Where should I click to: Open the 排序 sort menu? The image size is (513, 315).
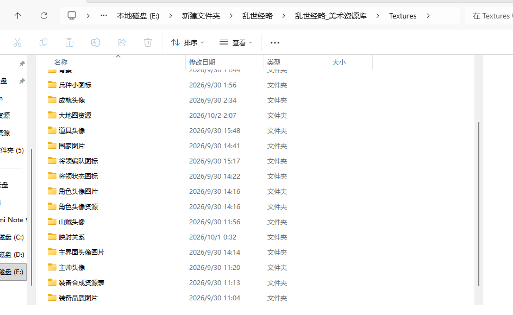pos(187,42)
